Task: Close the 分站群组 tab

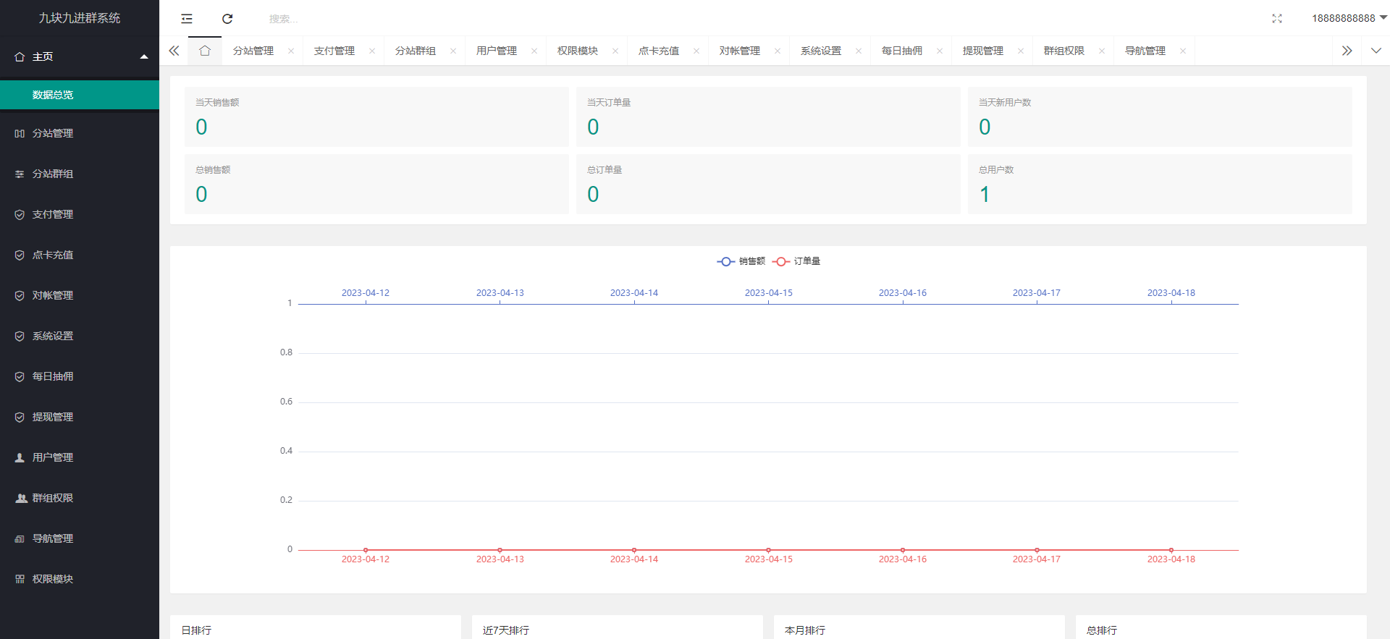Action: 453,51
